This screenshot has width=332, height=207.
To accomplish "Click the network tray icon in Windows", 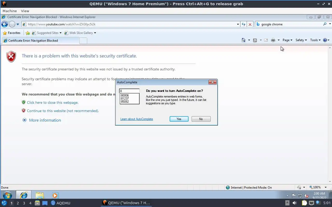I will [300, 196].
